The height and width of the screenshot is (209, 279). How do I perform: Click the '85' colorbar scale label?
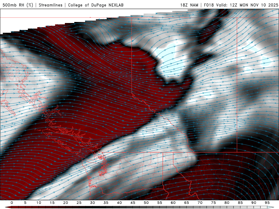240,203
